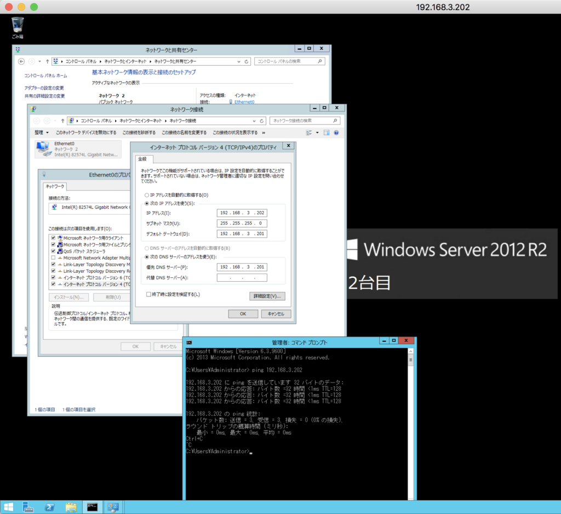Screen dimensions: 561x514
Task: Click the Command Prompt window system icon
Action: (x=189, y=342)
